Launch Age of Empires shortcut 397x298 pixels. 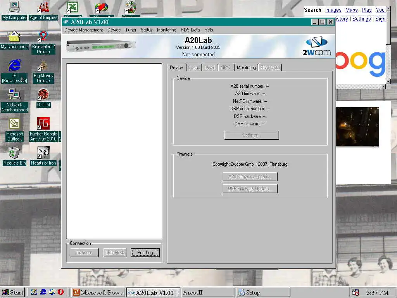click(x=43, y=10)
